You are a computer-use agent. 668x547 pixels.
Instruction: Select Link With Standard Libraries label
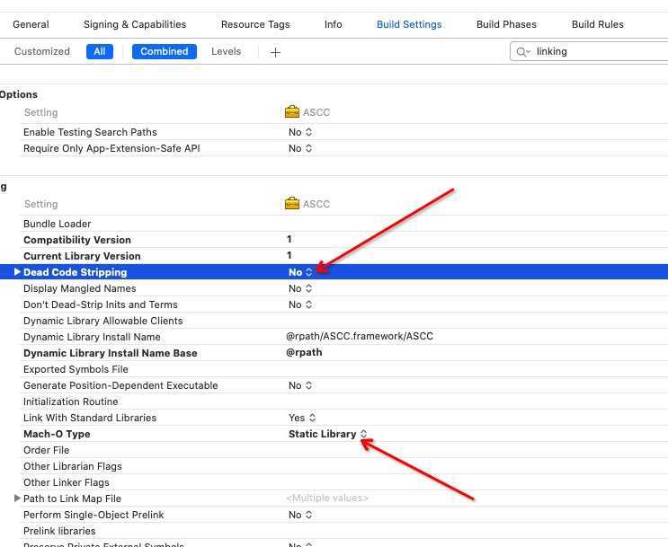(x=90, y=418)
